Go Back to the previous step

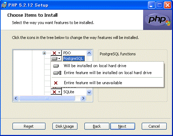pyautogui.click(x=97, y=126)
